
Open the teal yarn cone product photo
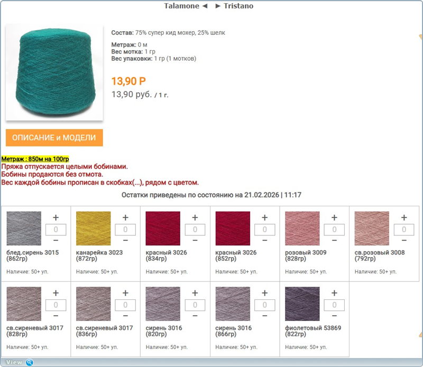pyautogui.click(x=54, y=72)
